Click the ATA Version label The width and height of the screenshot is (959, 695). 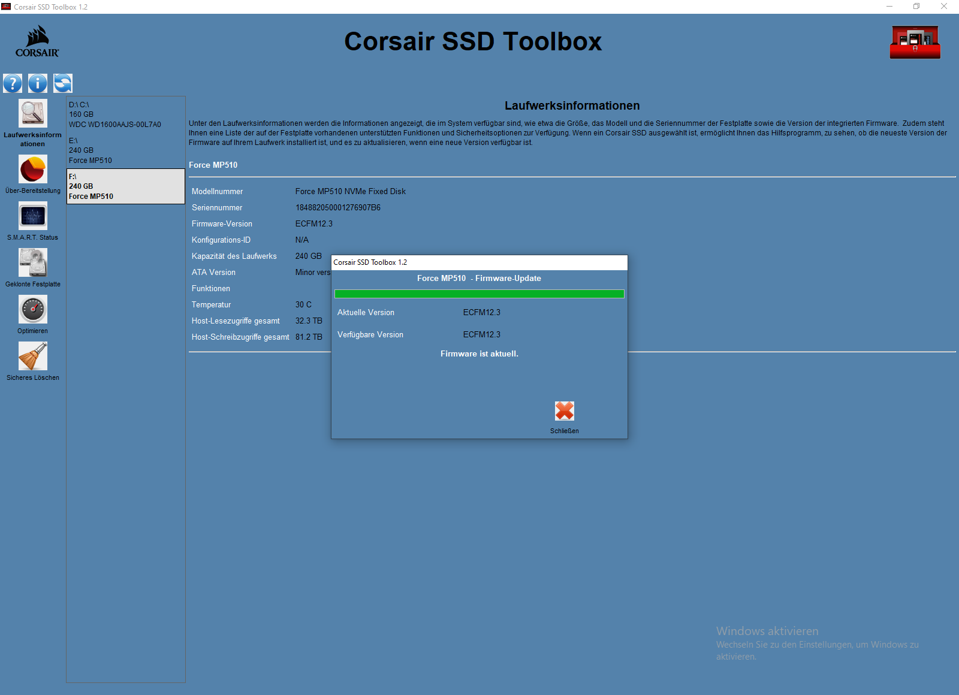(213, 273)
